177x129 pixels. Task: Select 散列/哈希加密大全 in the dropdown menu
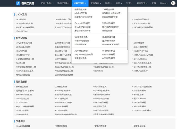pyautogui.click(x=111, y=27)
